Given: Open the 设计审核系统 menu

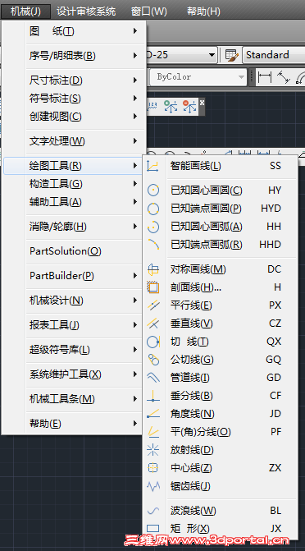Looking at the screenshot, I should [86, 11].
